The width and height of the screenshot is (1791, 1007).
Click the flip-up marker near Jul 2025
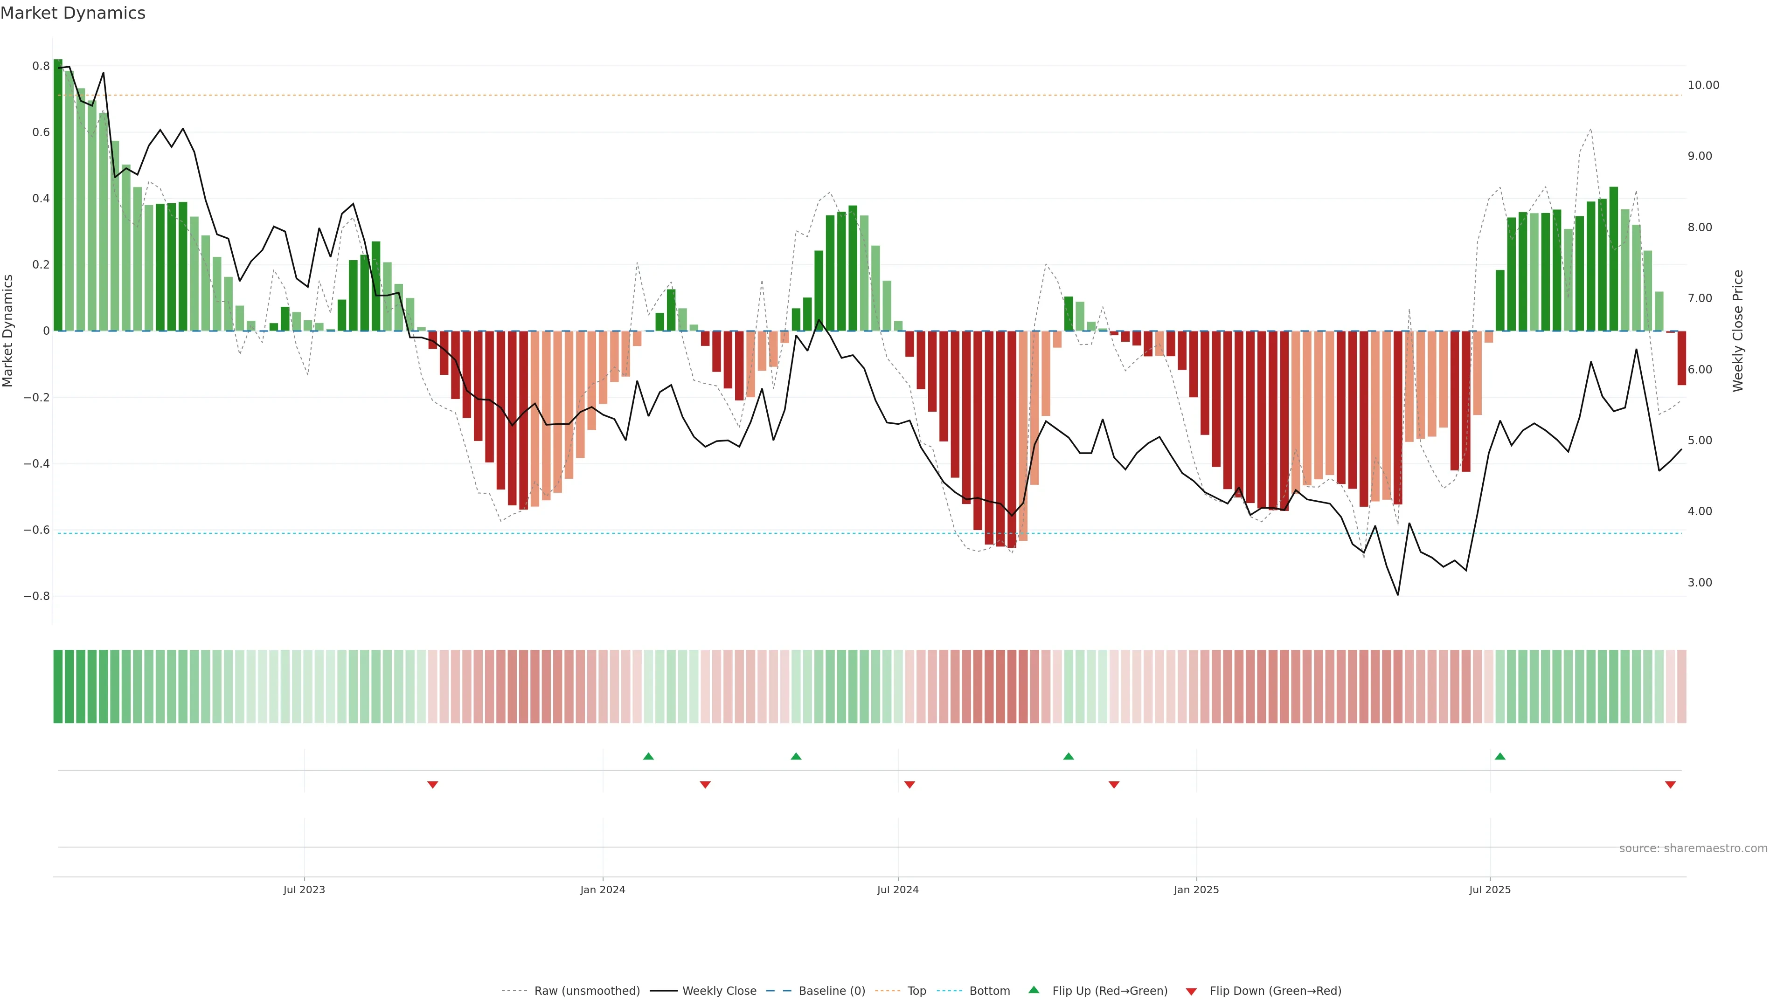[1499, 756]
